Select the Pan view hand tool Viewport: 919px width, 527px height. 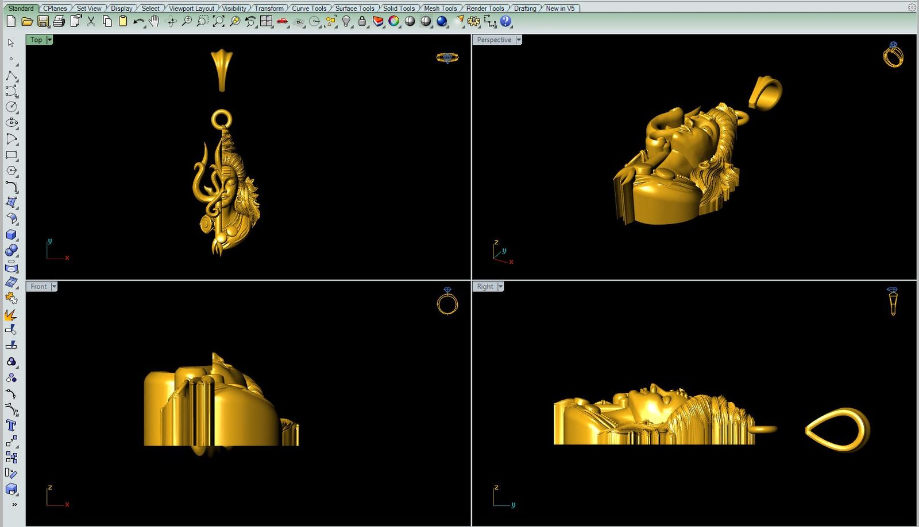154,21
